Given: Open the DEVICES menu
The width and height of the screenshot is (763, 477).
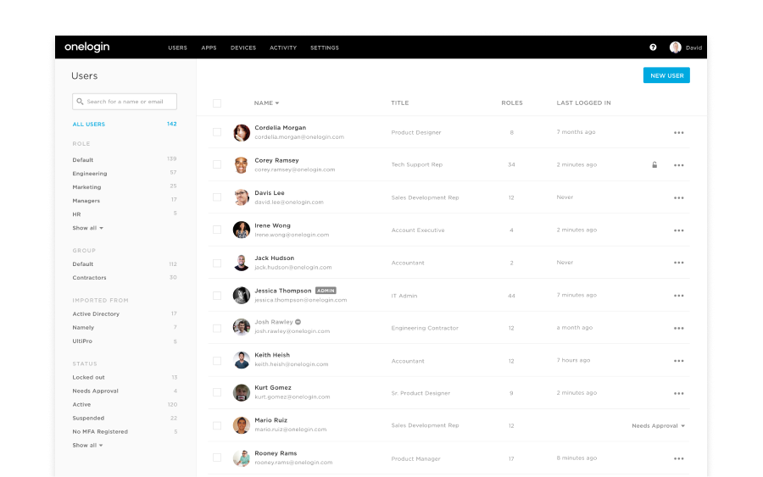Looking at the screenshot, I should [243, 47].
